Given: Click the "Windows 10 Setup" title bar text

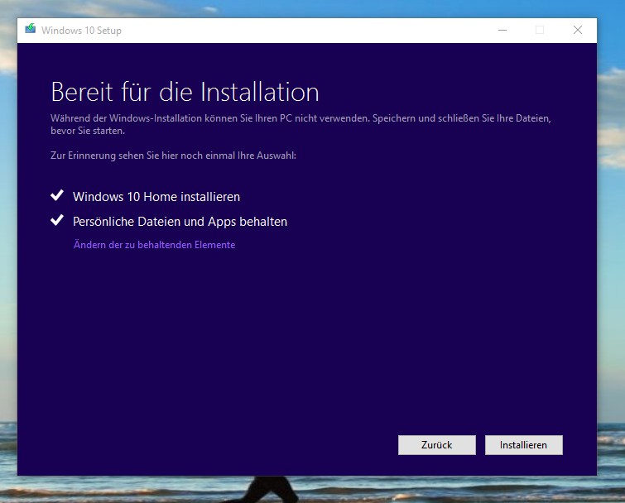Looking at the screenshot, I should coord(81,31).
